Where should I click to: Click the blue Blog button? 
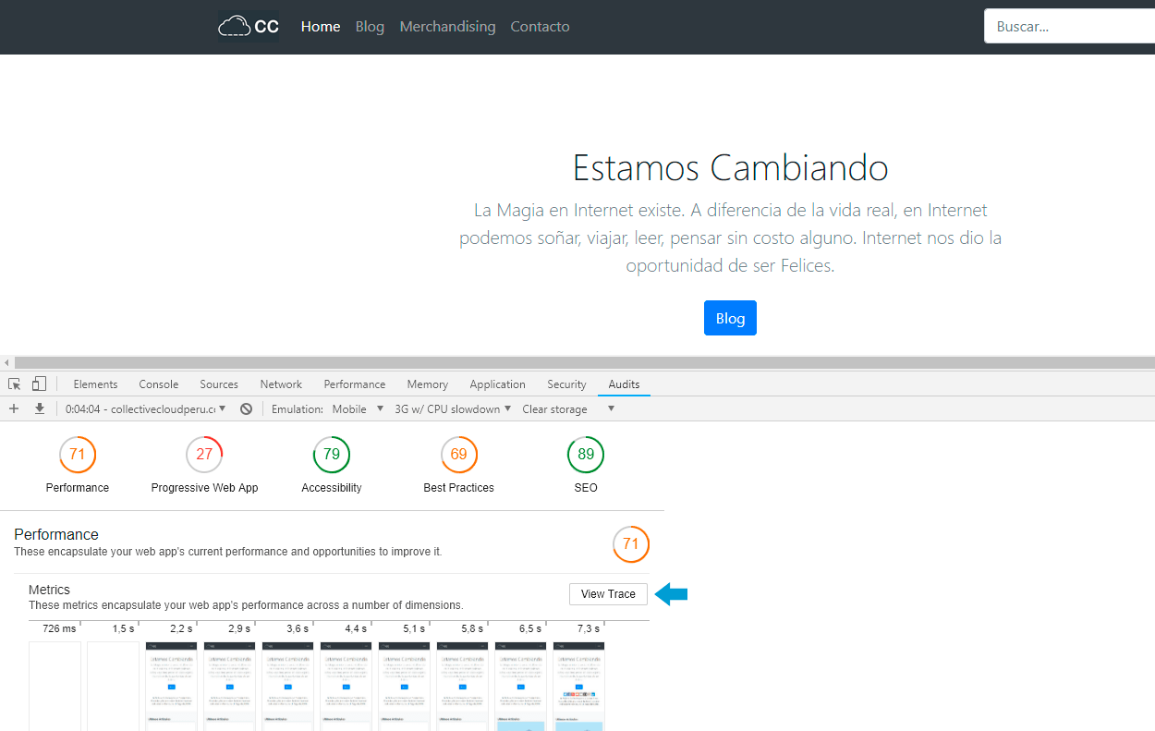coord(730,318)
